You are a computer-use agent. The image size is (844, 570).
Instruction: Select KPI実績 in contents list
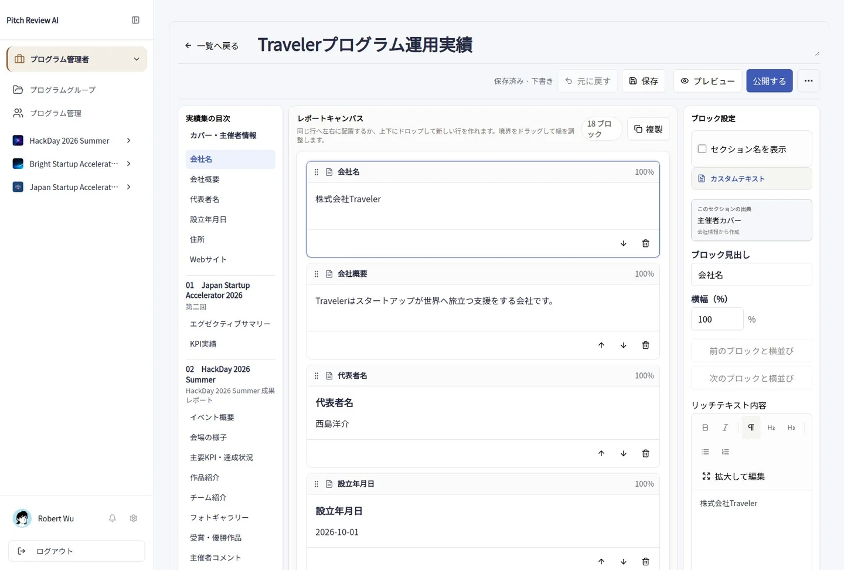pyautogui.click(x=230, y=344)
